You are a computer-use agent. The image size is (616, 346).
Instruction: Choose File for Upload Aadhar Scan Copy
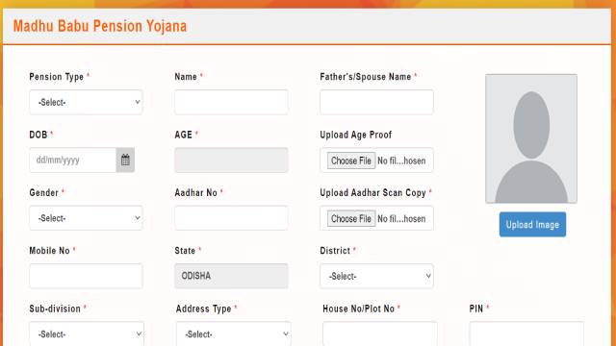(351, 219)
